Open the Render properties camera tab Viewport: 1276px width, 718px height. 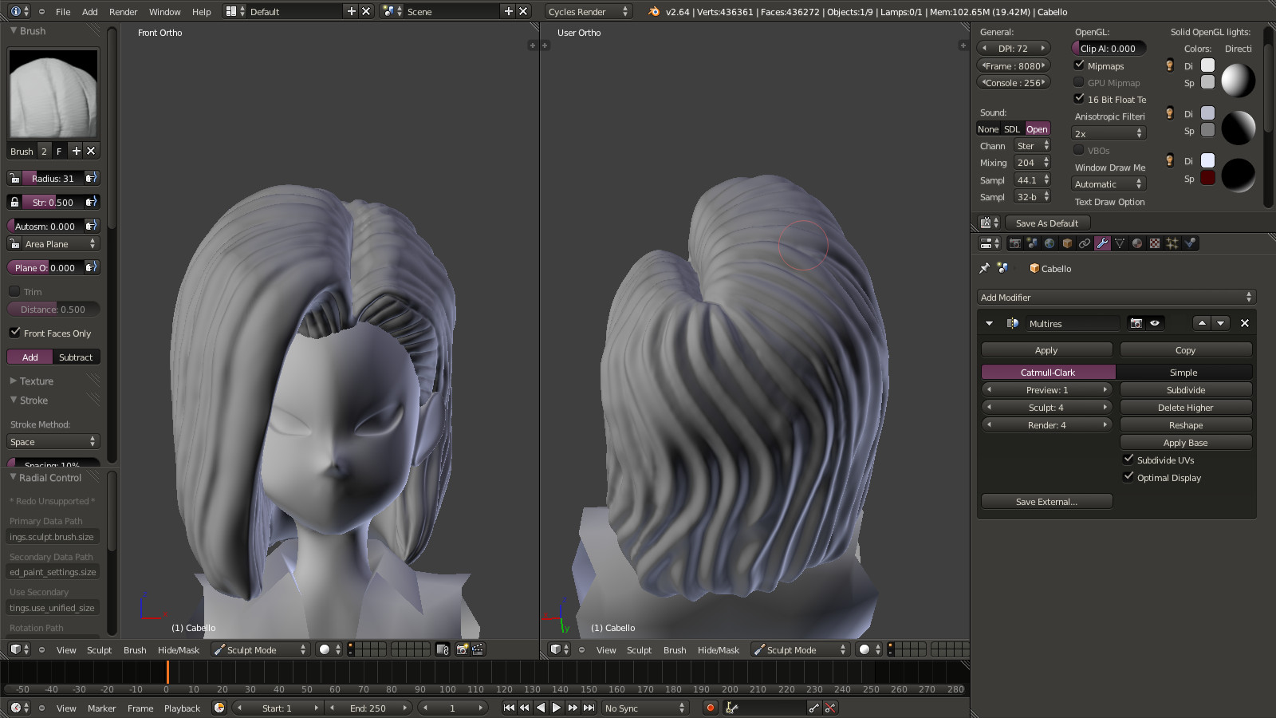tap(1014, 243)
